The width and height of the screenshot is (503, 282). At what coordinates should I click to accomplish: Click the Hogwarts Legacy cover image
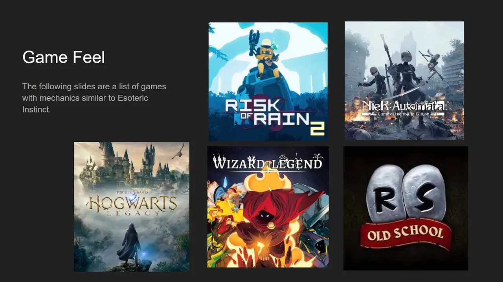point(132,207)
